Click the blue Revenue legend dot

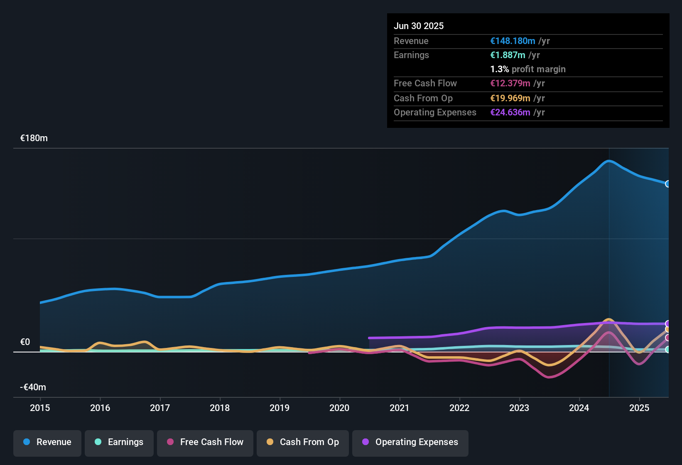point(27,442)
